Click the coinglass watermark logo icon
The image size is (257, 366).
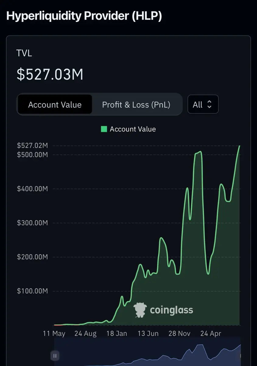pyautogui.click(x=140, y=310)
